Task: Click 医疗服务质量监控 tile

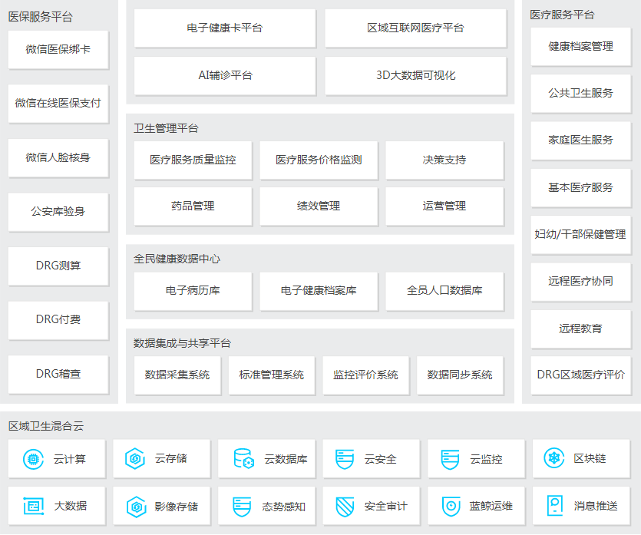Action: click(x=193, y=160)
